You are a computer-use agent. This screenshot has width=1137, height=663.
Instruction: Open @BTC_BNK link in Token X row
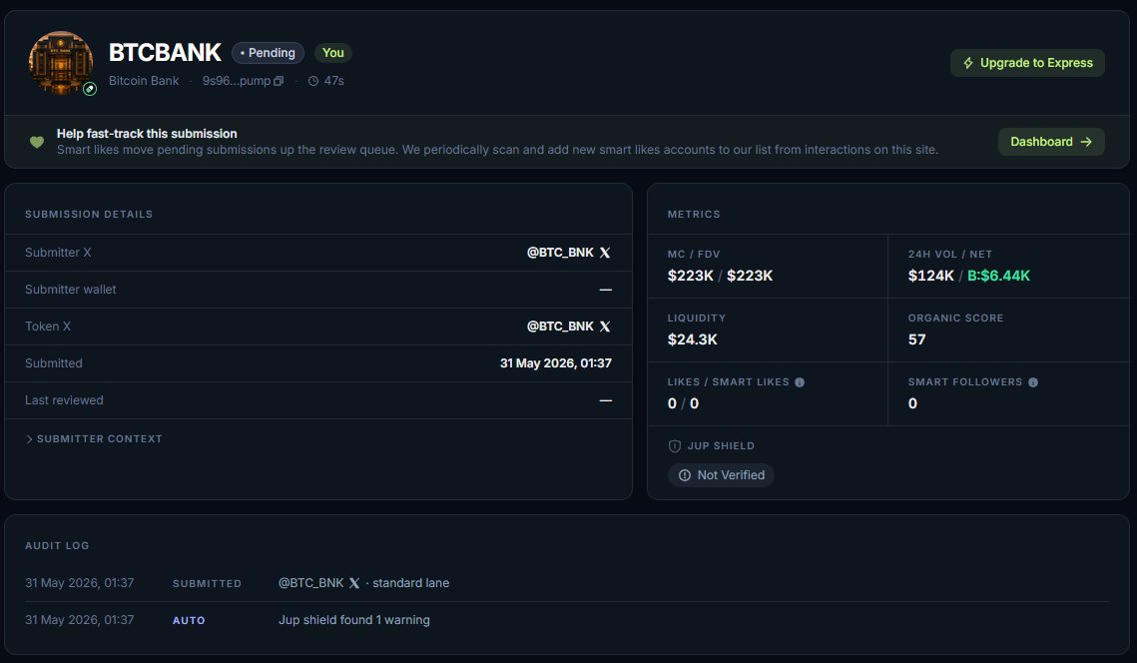point(560,327)
